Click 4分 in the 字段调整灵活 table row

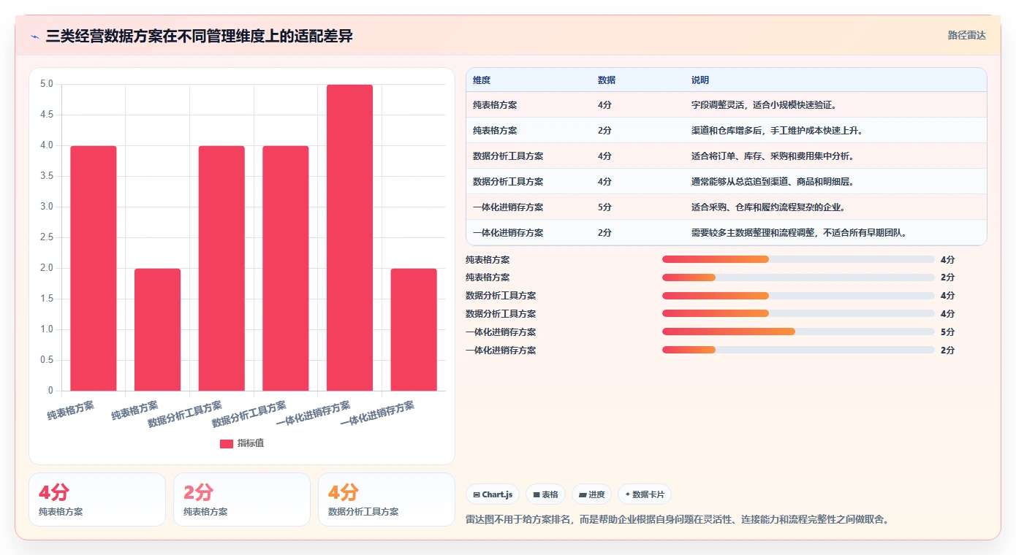click(x=604, y=104)
